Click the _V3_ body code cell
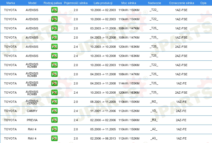Viewport: 212px width, 143px height. coord(154,111)
